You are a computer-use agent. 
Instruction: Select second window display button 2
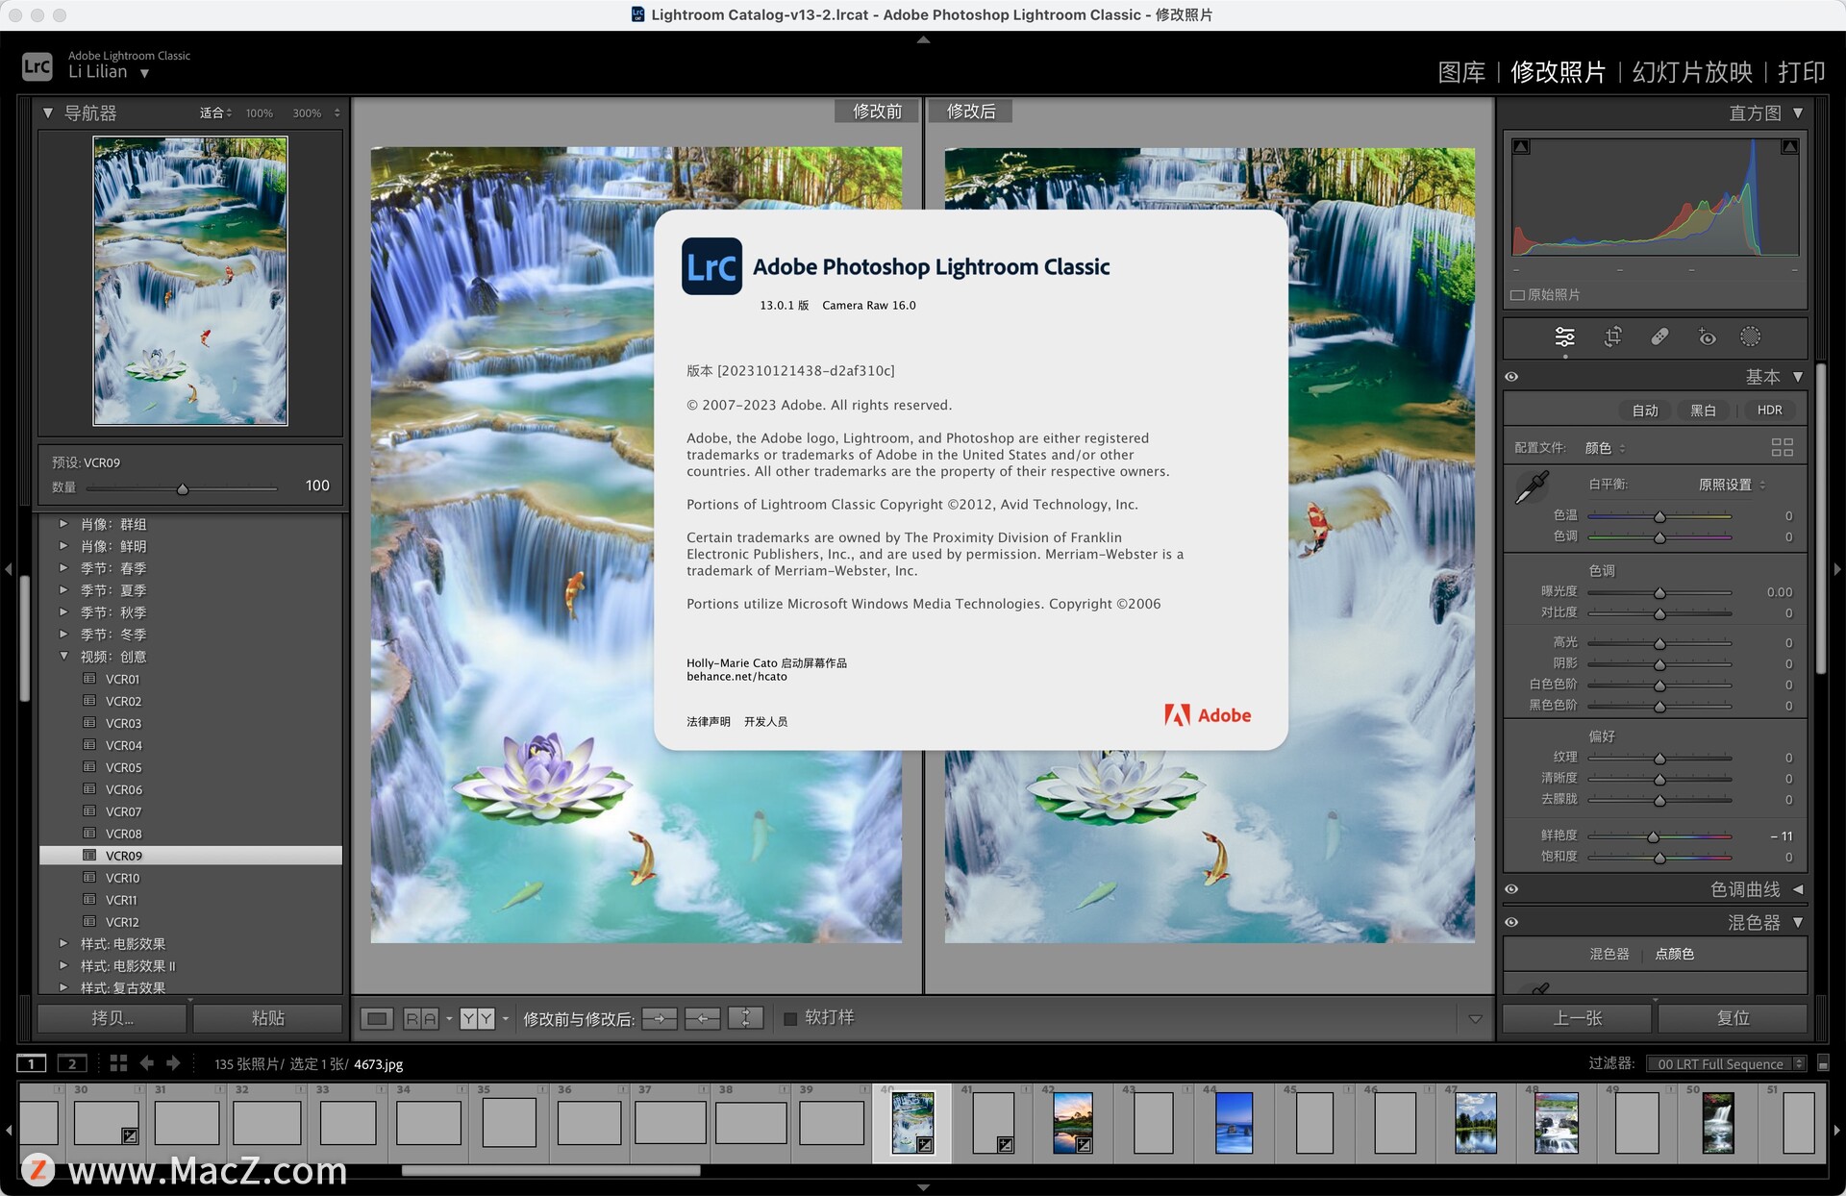72,1063
